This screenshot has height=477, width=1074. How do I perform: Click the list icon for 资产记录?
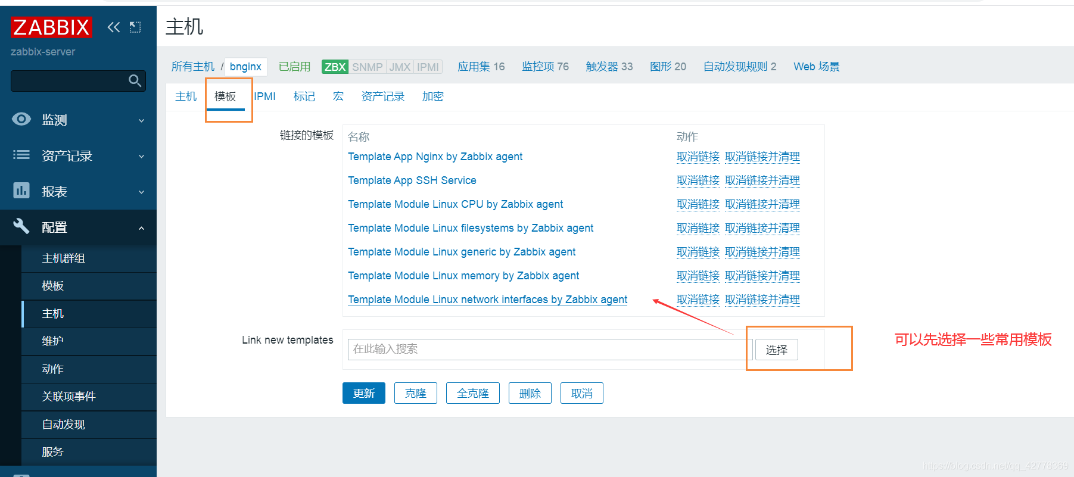[x=21, y=155]
